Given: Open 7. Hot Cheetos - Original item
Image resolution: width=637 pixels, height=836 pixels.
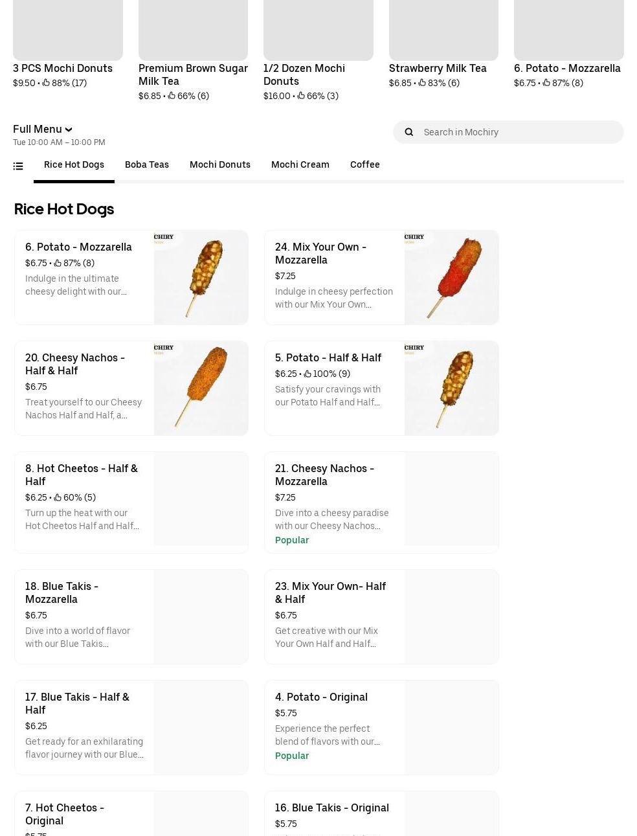Looking at the screenshot, I should tap(131, 814).
